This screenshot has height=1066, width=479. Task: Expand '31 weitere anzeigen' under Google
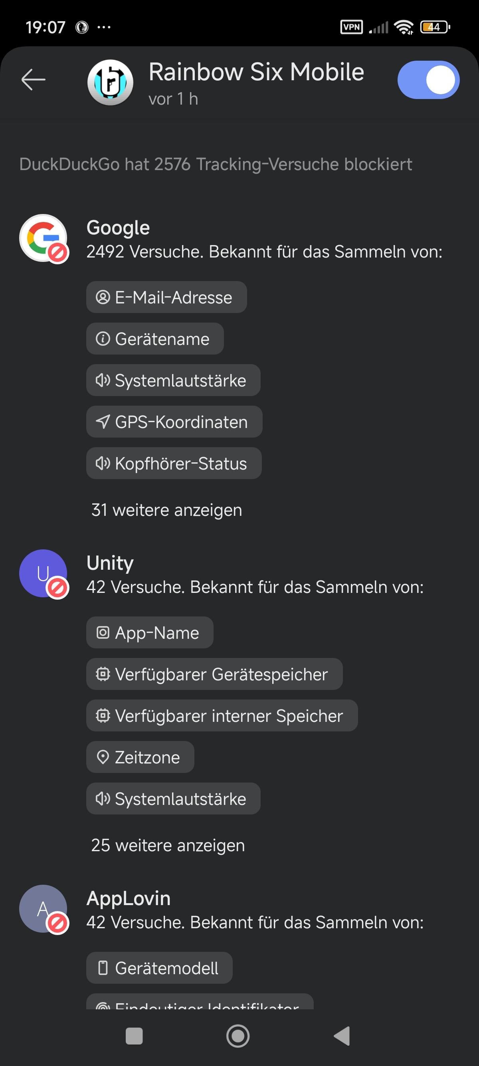(166, 510)
